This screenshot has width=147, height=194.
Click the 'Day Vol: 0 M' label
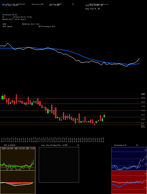tap(92, 9)
